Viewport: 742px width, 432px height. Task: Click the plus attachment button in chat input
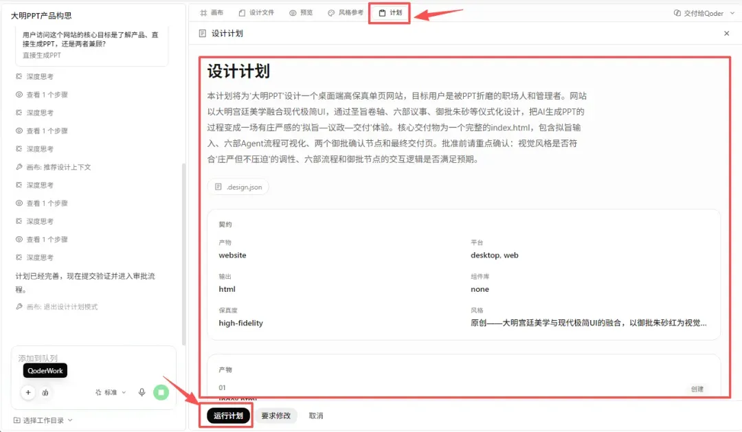28,392
